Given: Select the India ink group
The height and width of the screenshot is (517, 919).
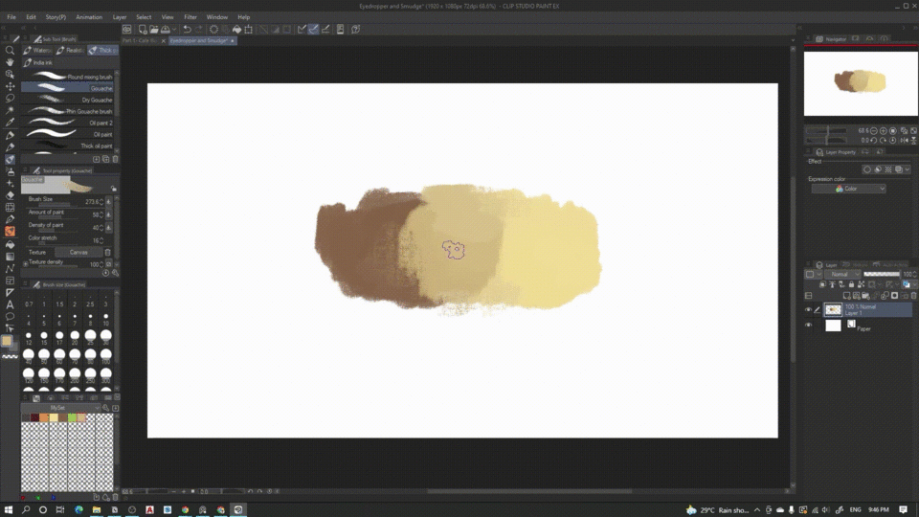Looking at the screenshot, I should 38,63.
